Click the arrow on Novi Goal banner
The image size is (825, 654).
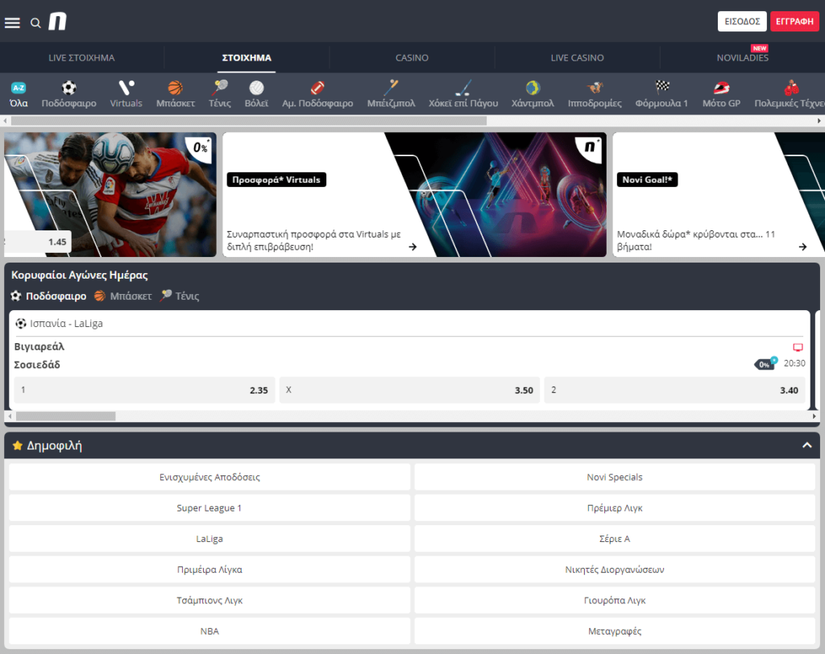pyautogui.click(x=802, y=246)
